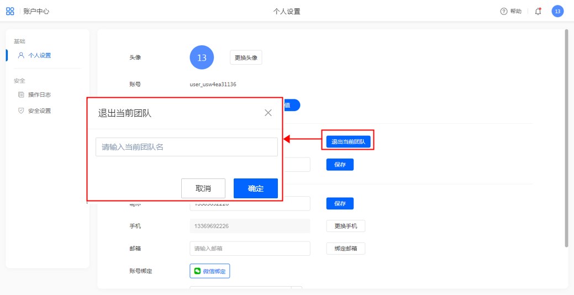Click the 确定 button in dialog
The image size is (574, 295).
click(x=255, y=188)
